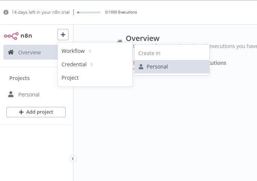Create in the Personal project option
Screen dimensions: 257x181
click(x=157, y=67)
